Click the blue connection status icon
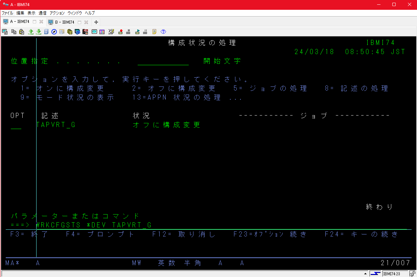This screenshot has width=417, height=277. [375, 274]
